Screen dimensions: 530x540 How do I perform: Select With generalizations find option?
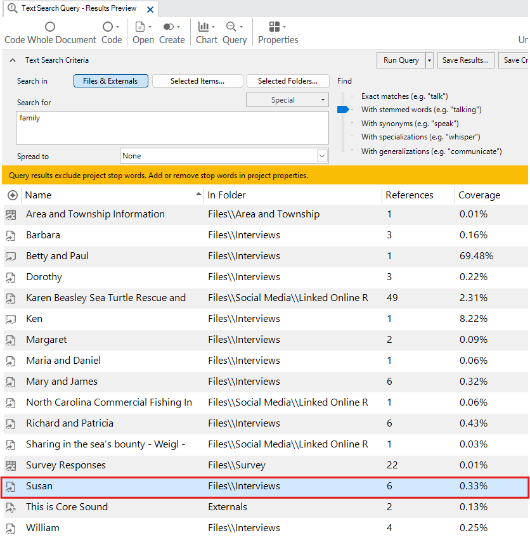click(431, 151)
